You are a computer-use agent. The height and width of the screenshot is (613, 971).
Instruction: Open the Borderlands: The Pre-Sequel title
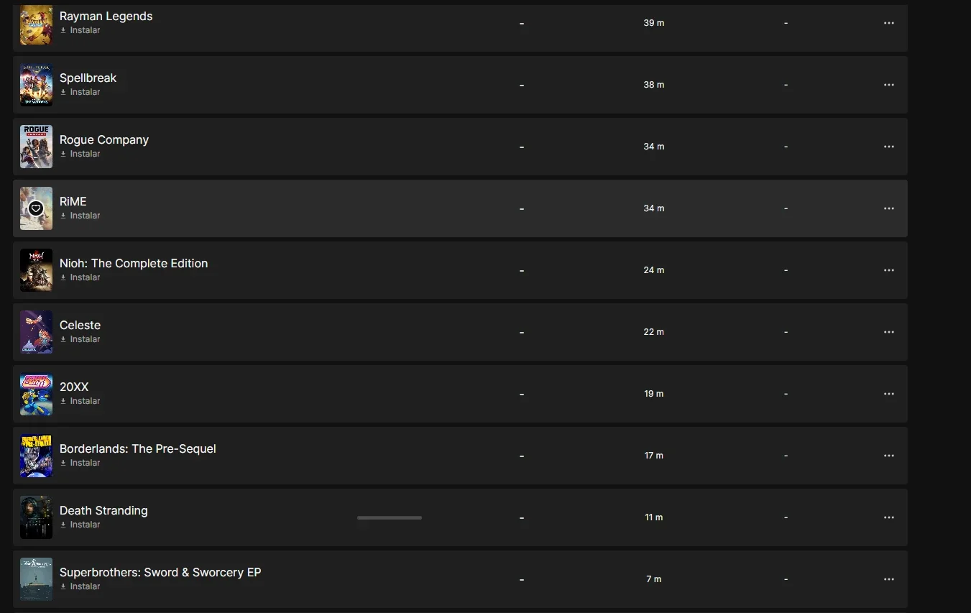(x=138, y=448)
